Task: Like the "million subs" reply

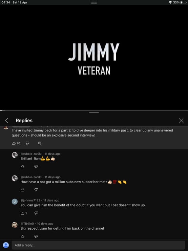Action: pos(22,190)
